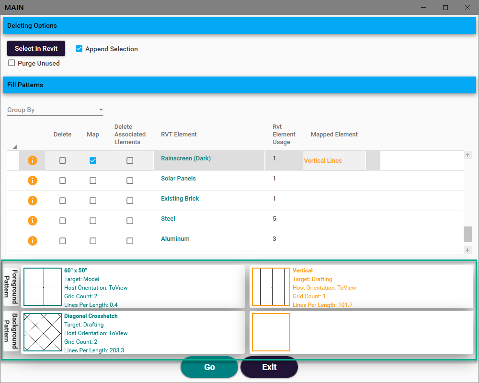Check Delete Associated Elements for Existing Brick
Viewport: 479px width, 383px height.
[130, 201]
